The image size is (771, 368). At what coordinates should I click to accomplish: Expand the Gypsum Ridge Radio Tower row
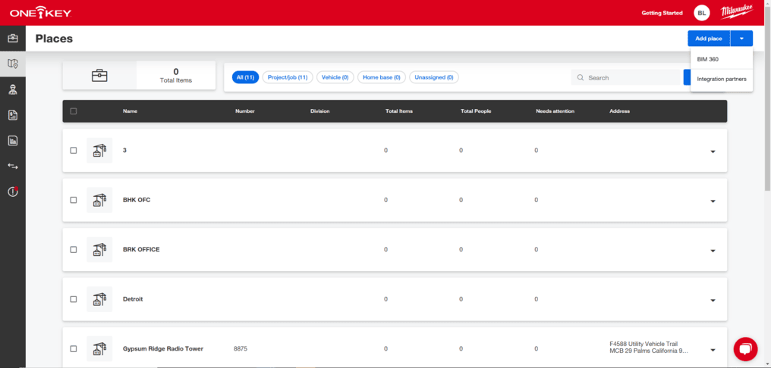tap(713, 350)
